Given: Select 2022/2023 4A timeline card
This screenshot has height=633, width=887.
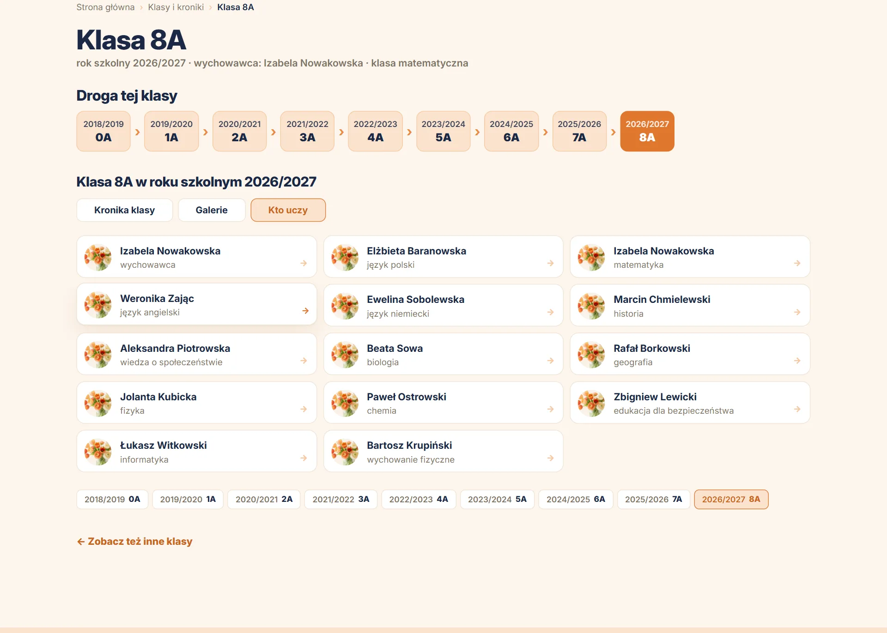Looking at the screenshot, I should pyautogui.click(x=375, y=131).
